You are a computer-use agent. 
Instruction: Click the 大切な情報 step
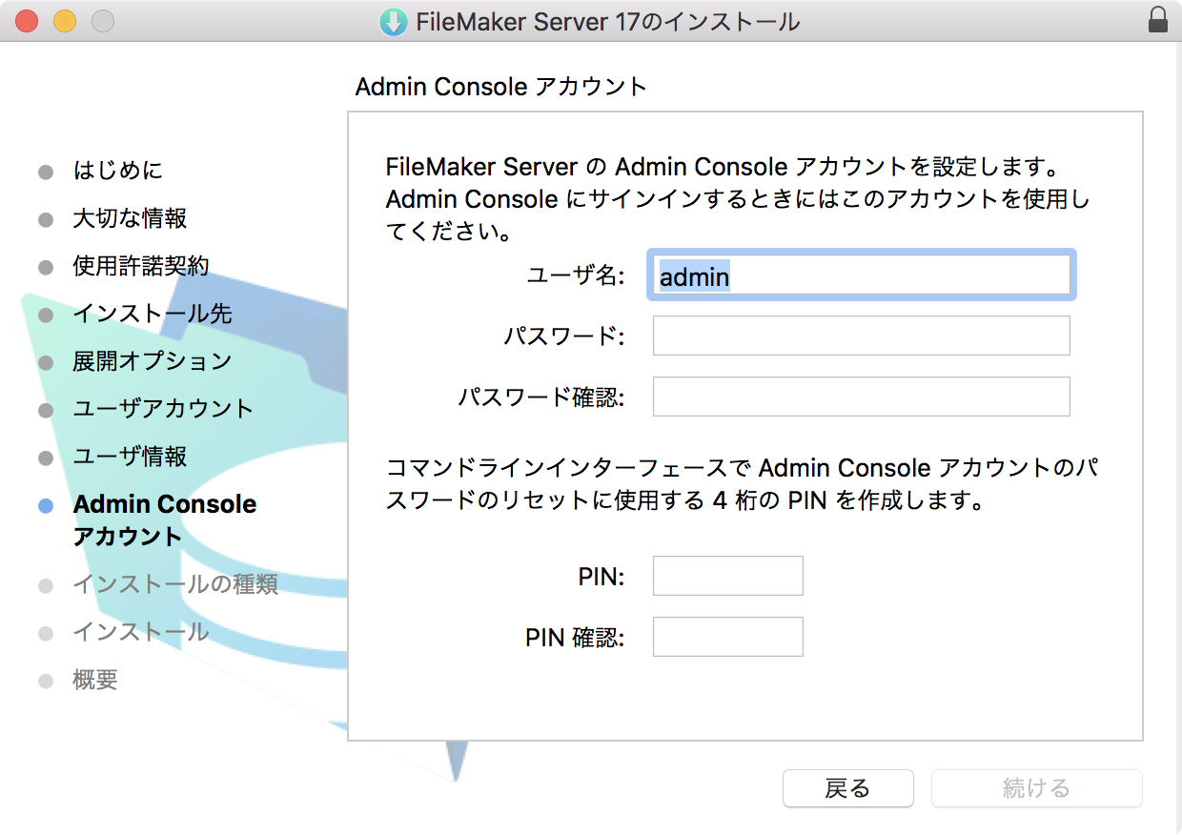130,218
